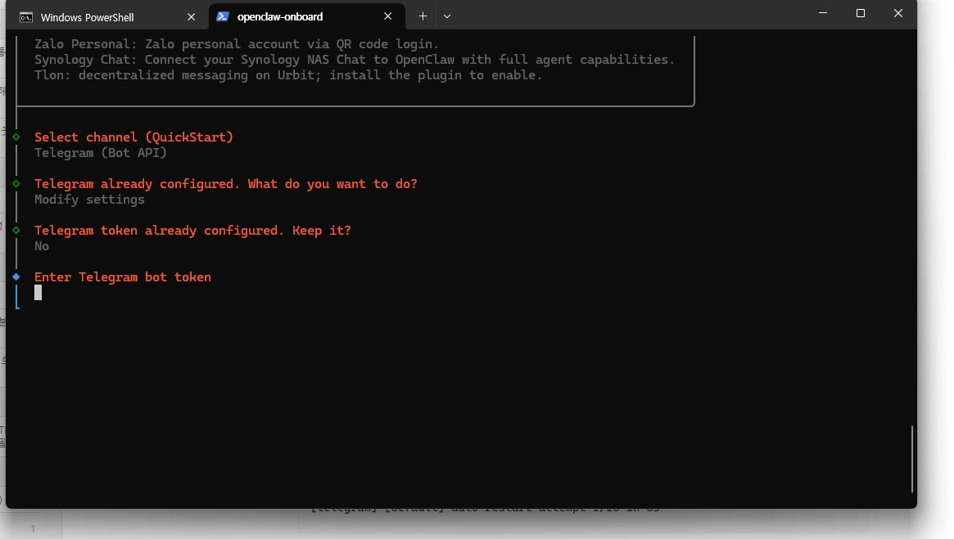Viewport: 954px width, 539px height.
Task: Close the Windows PowerShell tab
Action: tap(191, 17)
